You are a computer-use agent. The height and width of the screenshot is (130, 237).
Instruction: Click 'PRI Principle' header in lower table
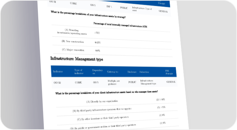(169, 72)
